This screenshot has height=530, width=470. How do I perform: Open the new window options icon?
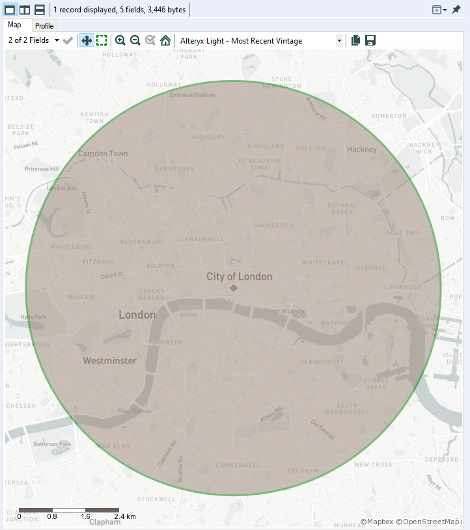pyautogui.click(x=437, y=10)
